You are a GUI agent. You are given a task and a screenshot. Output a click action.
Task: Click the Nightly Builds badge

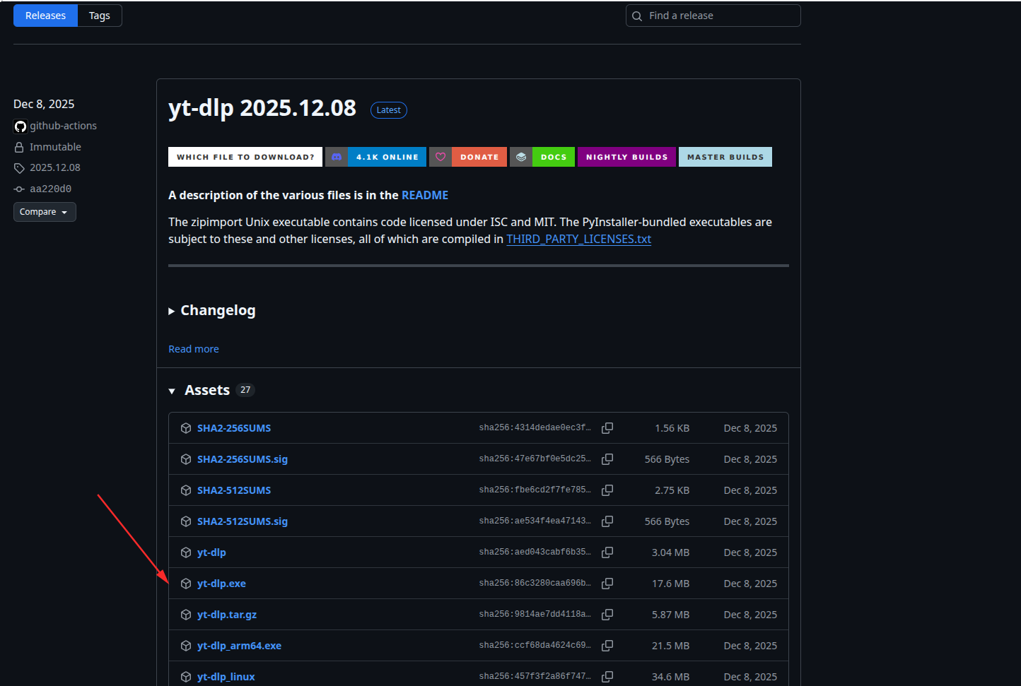point(626,157)
